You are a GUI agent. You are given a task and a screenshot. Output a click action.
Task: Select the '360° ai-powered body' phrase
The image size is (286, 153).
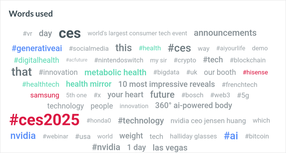[194, 105]
